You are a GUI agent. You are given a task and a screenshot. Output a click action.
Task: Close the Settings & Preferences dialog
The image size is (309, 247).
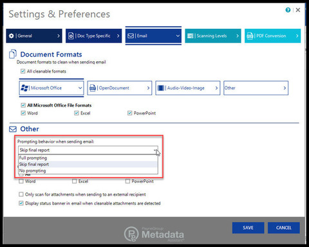point(298,10)
